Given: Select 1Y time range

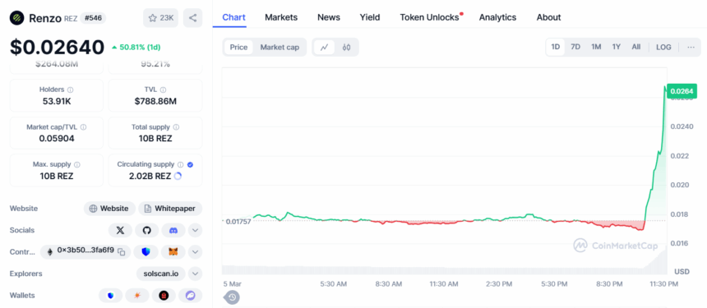Looking at the screenshot, I should (617, 47).
